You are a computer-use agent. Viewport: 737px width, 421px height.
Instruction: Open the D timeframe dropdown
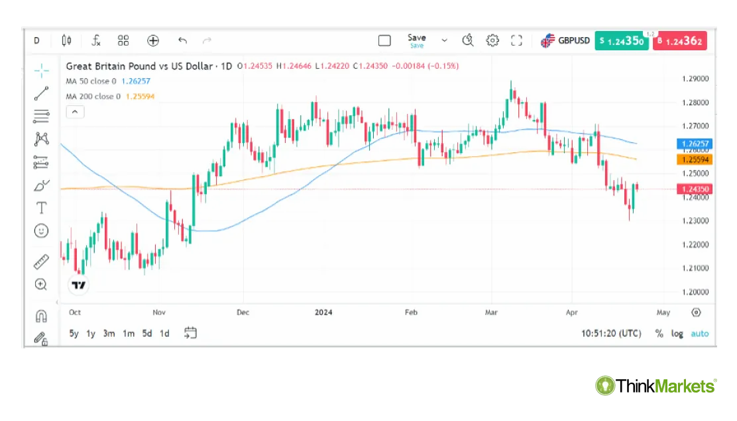(x=36, y=40)
